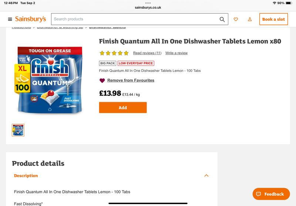Click the Write a review link
Viewport: 296px width, 206px height.
pos(176,53)
